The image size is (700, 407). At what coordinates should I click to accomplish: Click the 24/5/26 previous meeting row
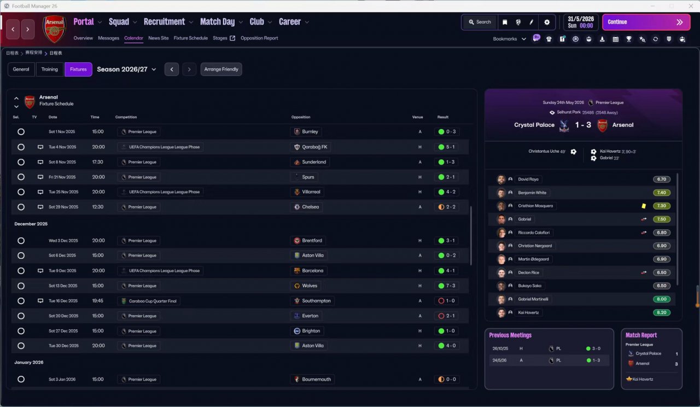click(549, 360)
